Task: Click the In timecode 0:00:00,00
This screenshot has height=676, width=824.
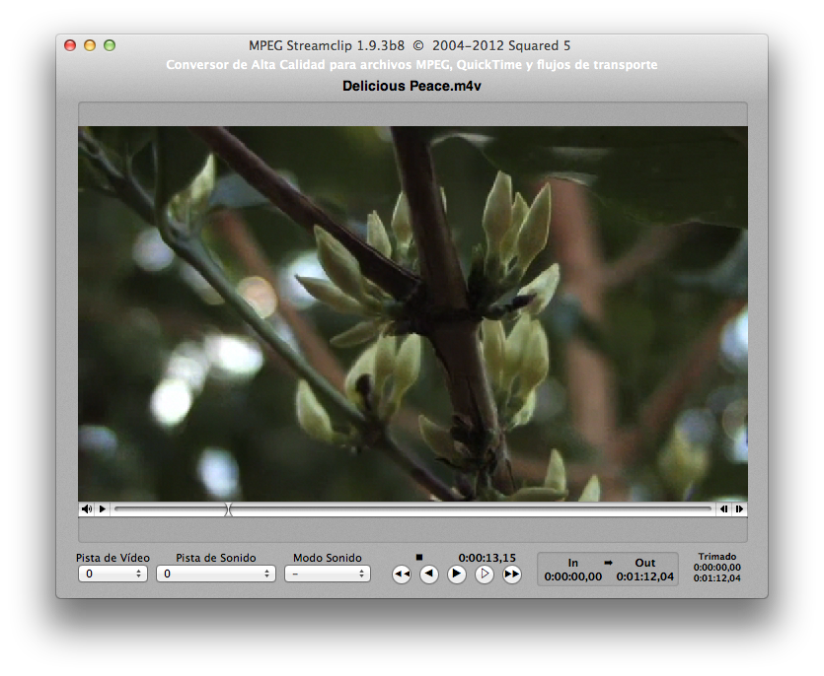Action: 572,577
